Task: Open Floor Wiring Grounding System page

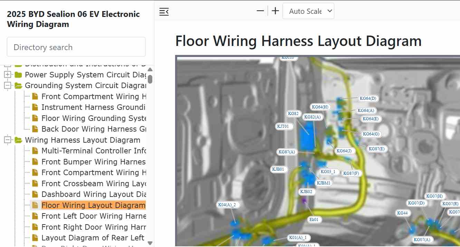Action: pos(94,118)
